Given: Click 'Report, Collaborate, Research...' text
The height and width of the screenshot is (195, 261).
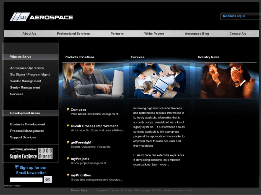Looking at the screenshot, I should click(x=92, y=147).
